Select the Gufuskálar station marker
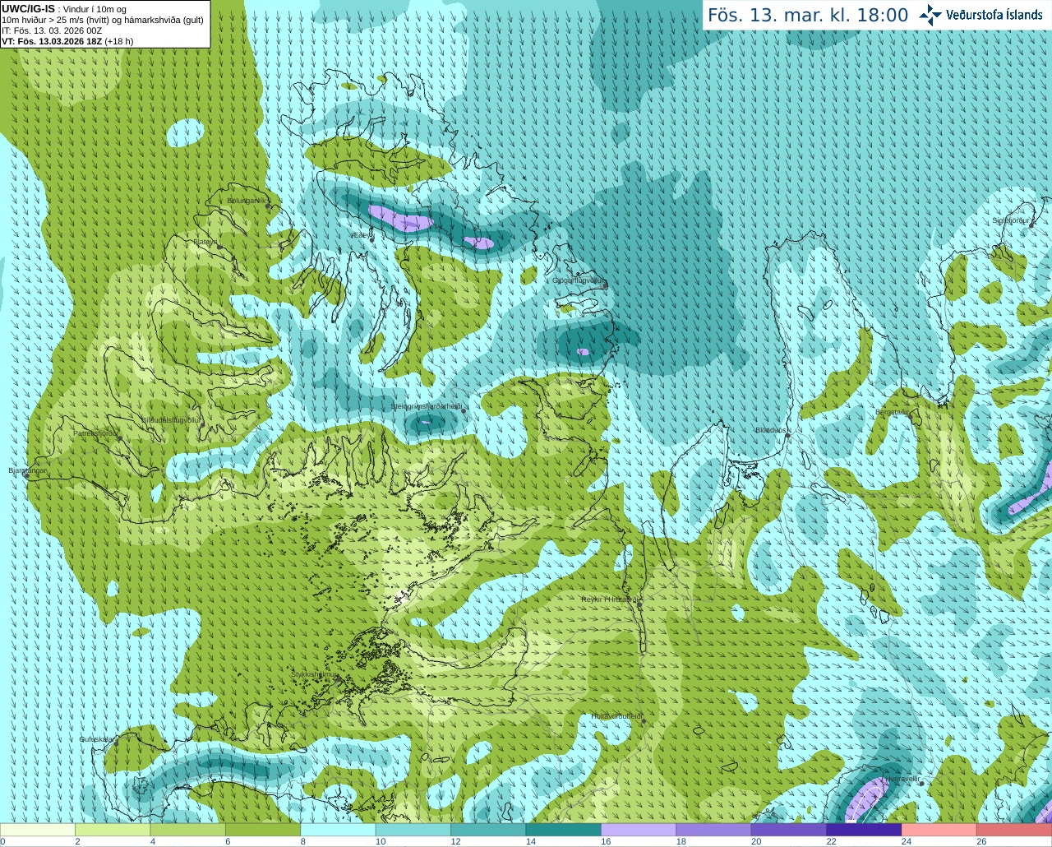This screenshot has height=847, width=1052. 116,743
